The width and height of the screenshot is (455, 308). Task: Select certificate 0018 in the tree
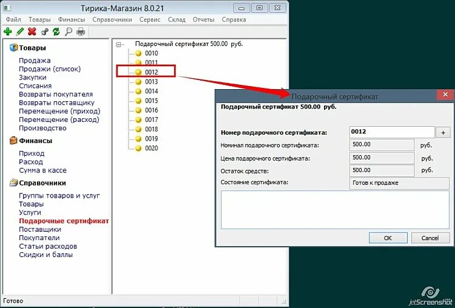point(152,129)
